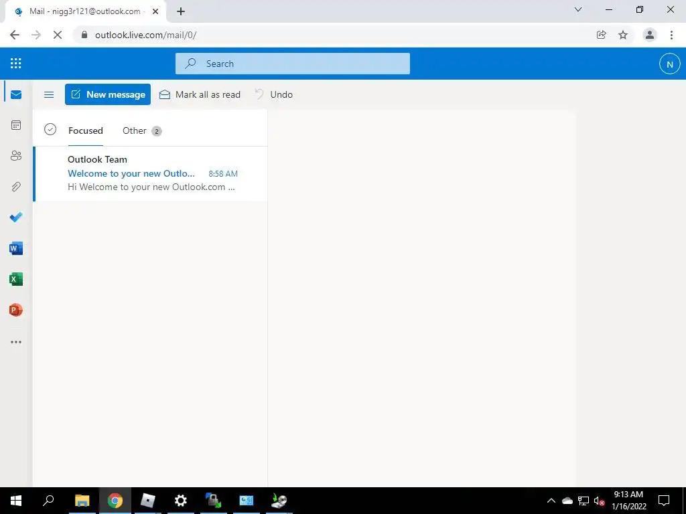The width and height of the screenshot is (686, 514).
Task: Go back with the browser back arrow
Action: pos(15,35)
